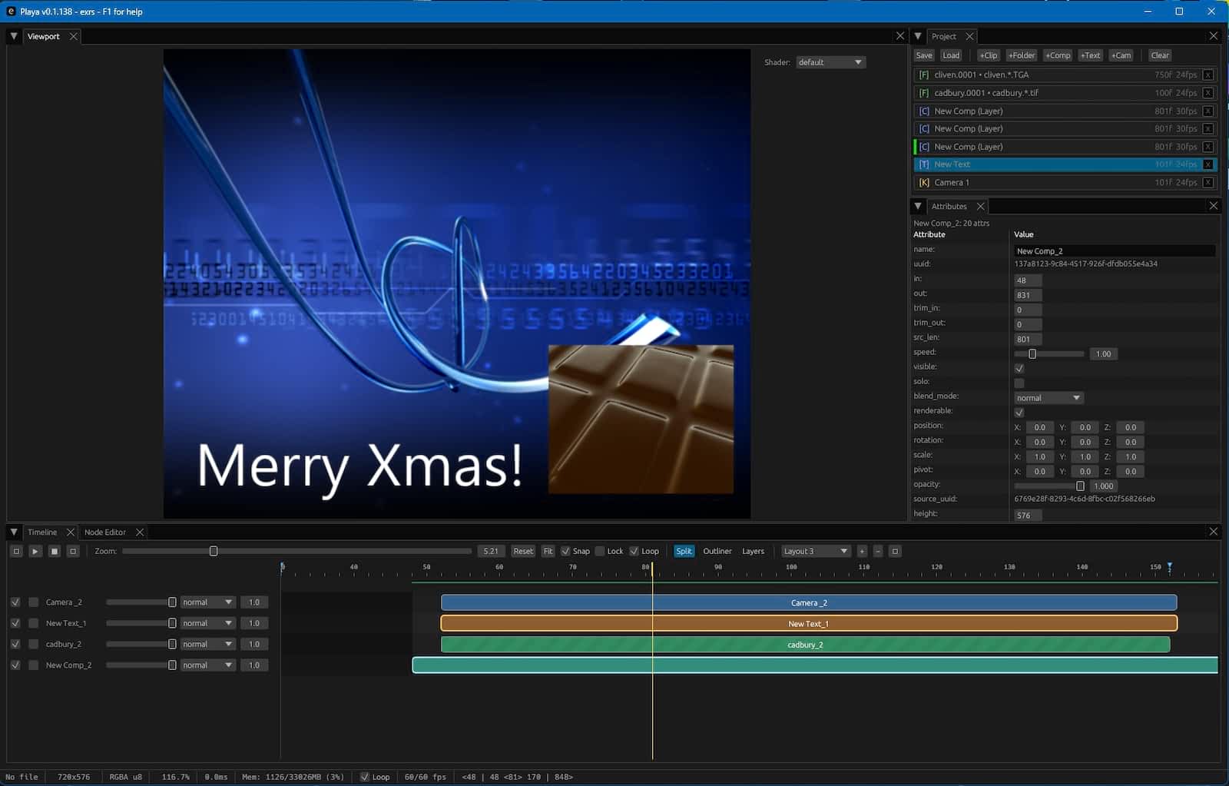Select the Attributes tab
Viewport: 1229px width, 786px height.
949,206
